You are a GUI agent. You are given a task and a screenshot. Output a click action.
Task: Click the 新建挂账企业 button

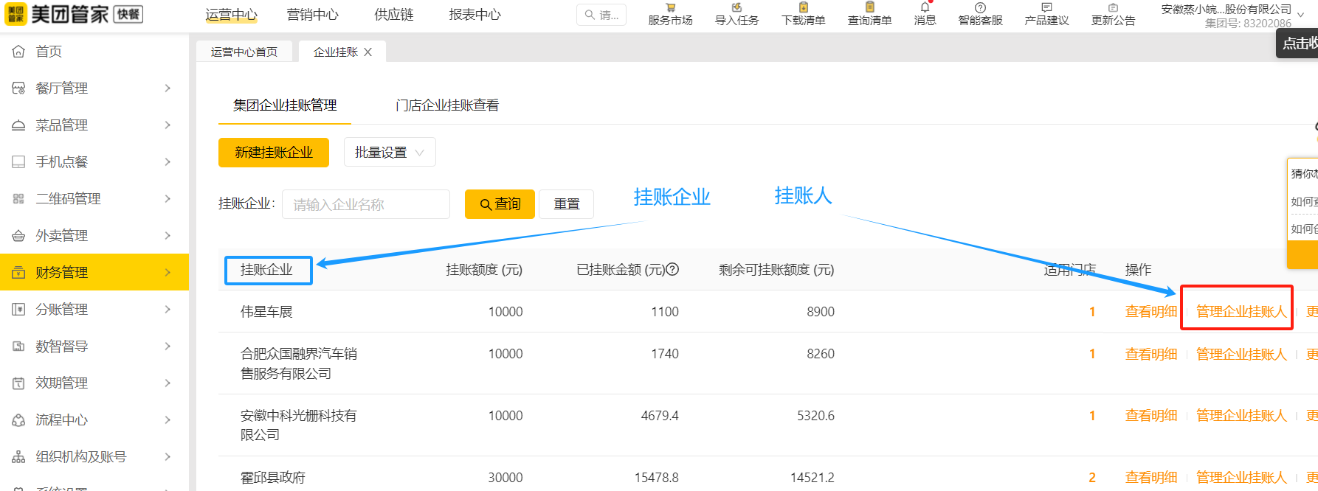273,153
